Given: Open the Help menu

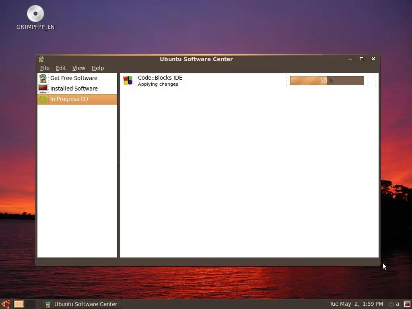Looking at the screenshot, I should (98, 68).
